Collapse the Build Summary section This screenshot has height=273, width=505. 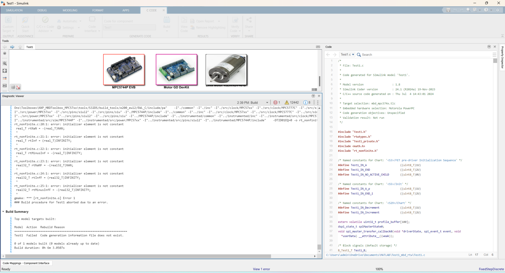[3, 212]
